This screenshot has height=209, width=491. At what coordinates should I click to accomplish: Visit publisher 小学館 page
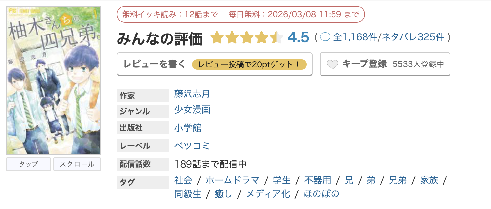tap(188, 127)
